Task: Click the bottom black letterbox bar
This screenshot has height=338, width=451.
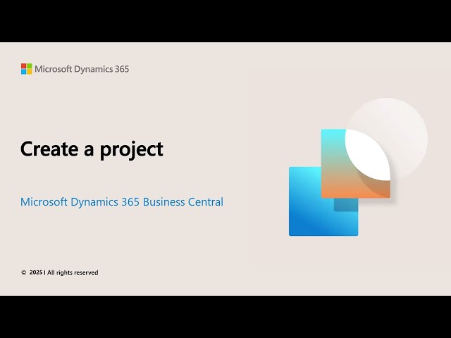Action: click(225, 317)
